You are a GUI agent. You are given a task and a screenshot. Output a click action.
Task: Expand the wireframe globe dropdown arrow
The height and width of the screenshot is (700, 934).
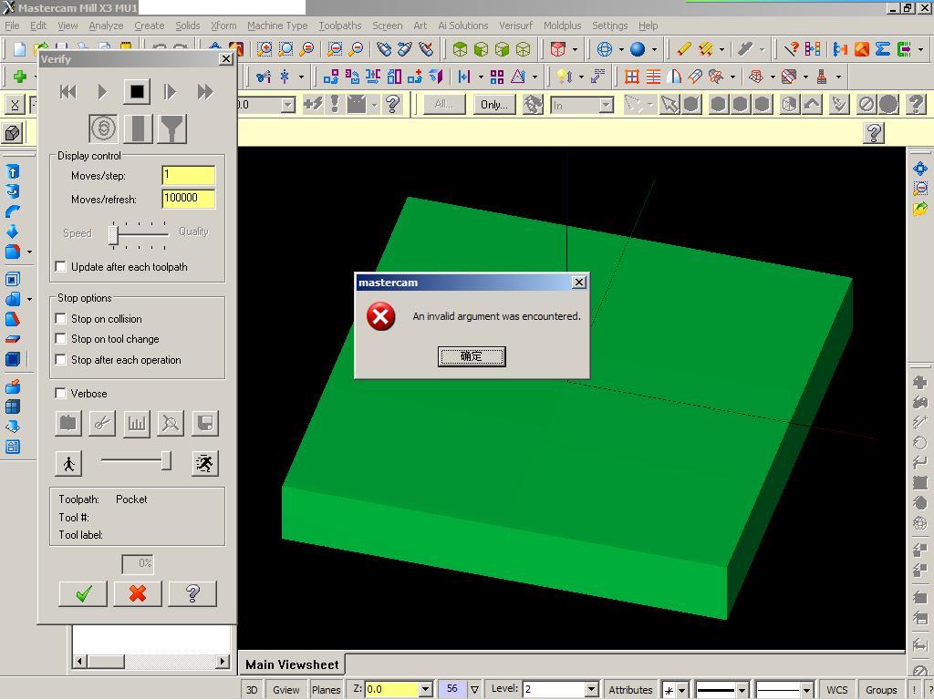coord(620,49)
